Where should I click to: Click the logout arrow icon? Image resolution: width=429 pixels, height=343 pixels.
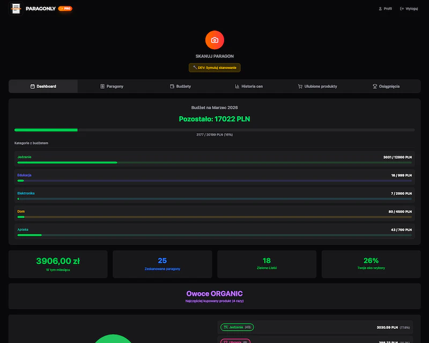point(402,9)
